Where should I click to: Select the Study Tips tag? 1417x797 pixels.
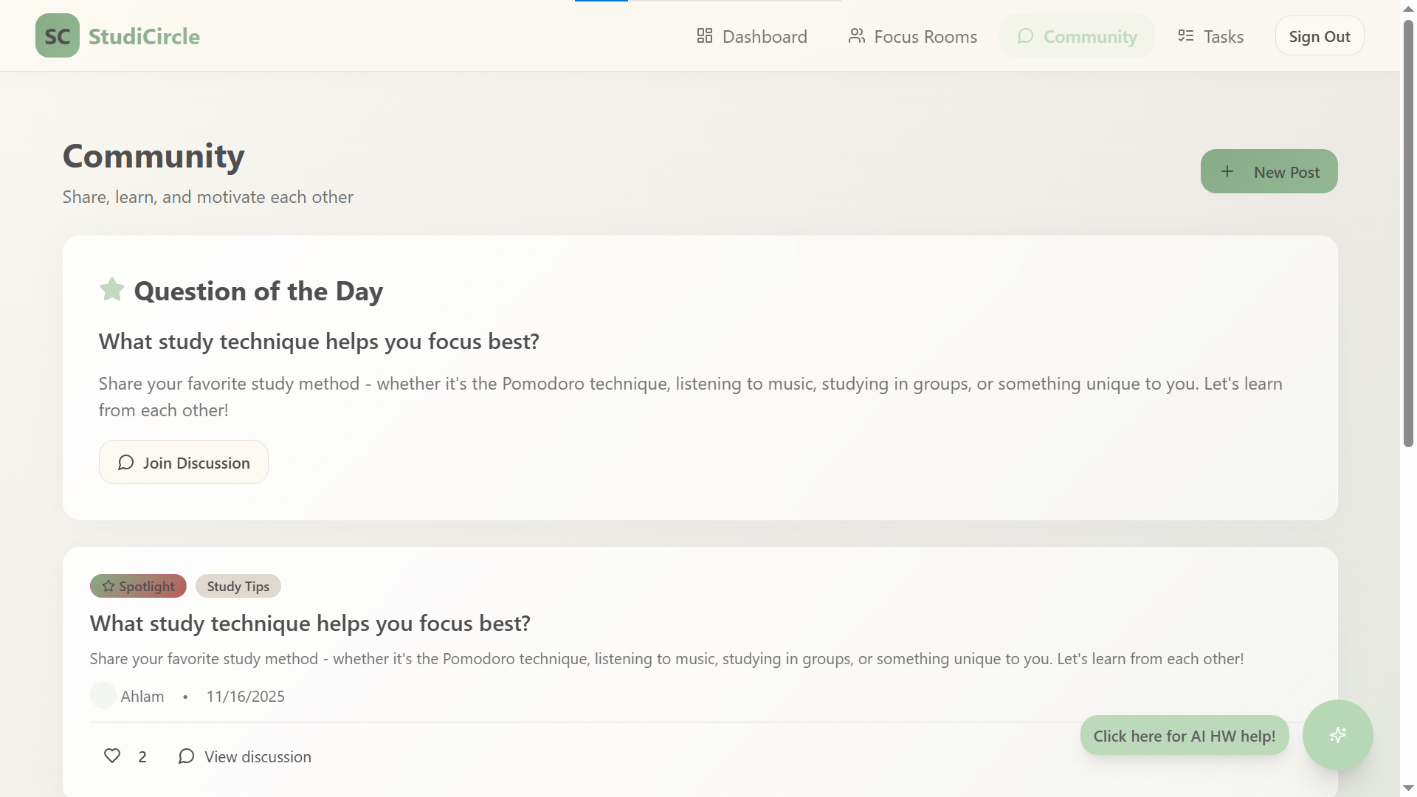238,586
